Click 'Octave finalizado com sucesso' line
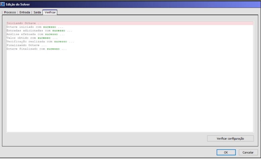 (x=37, y=49)
